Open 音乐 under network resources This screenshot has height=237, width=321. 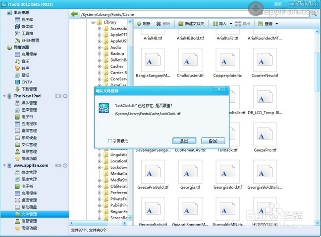(22, 61)
